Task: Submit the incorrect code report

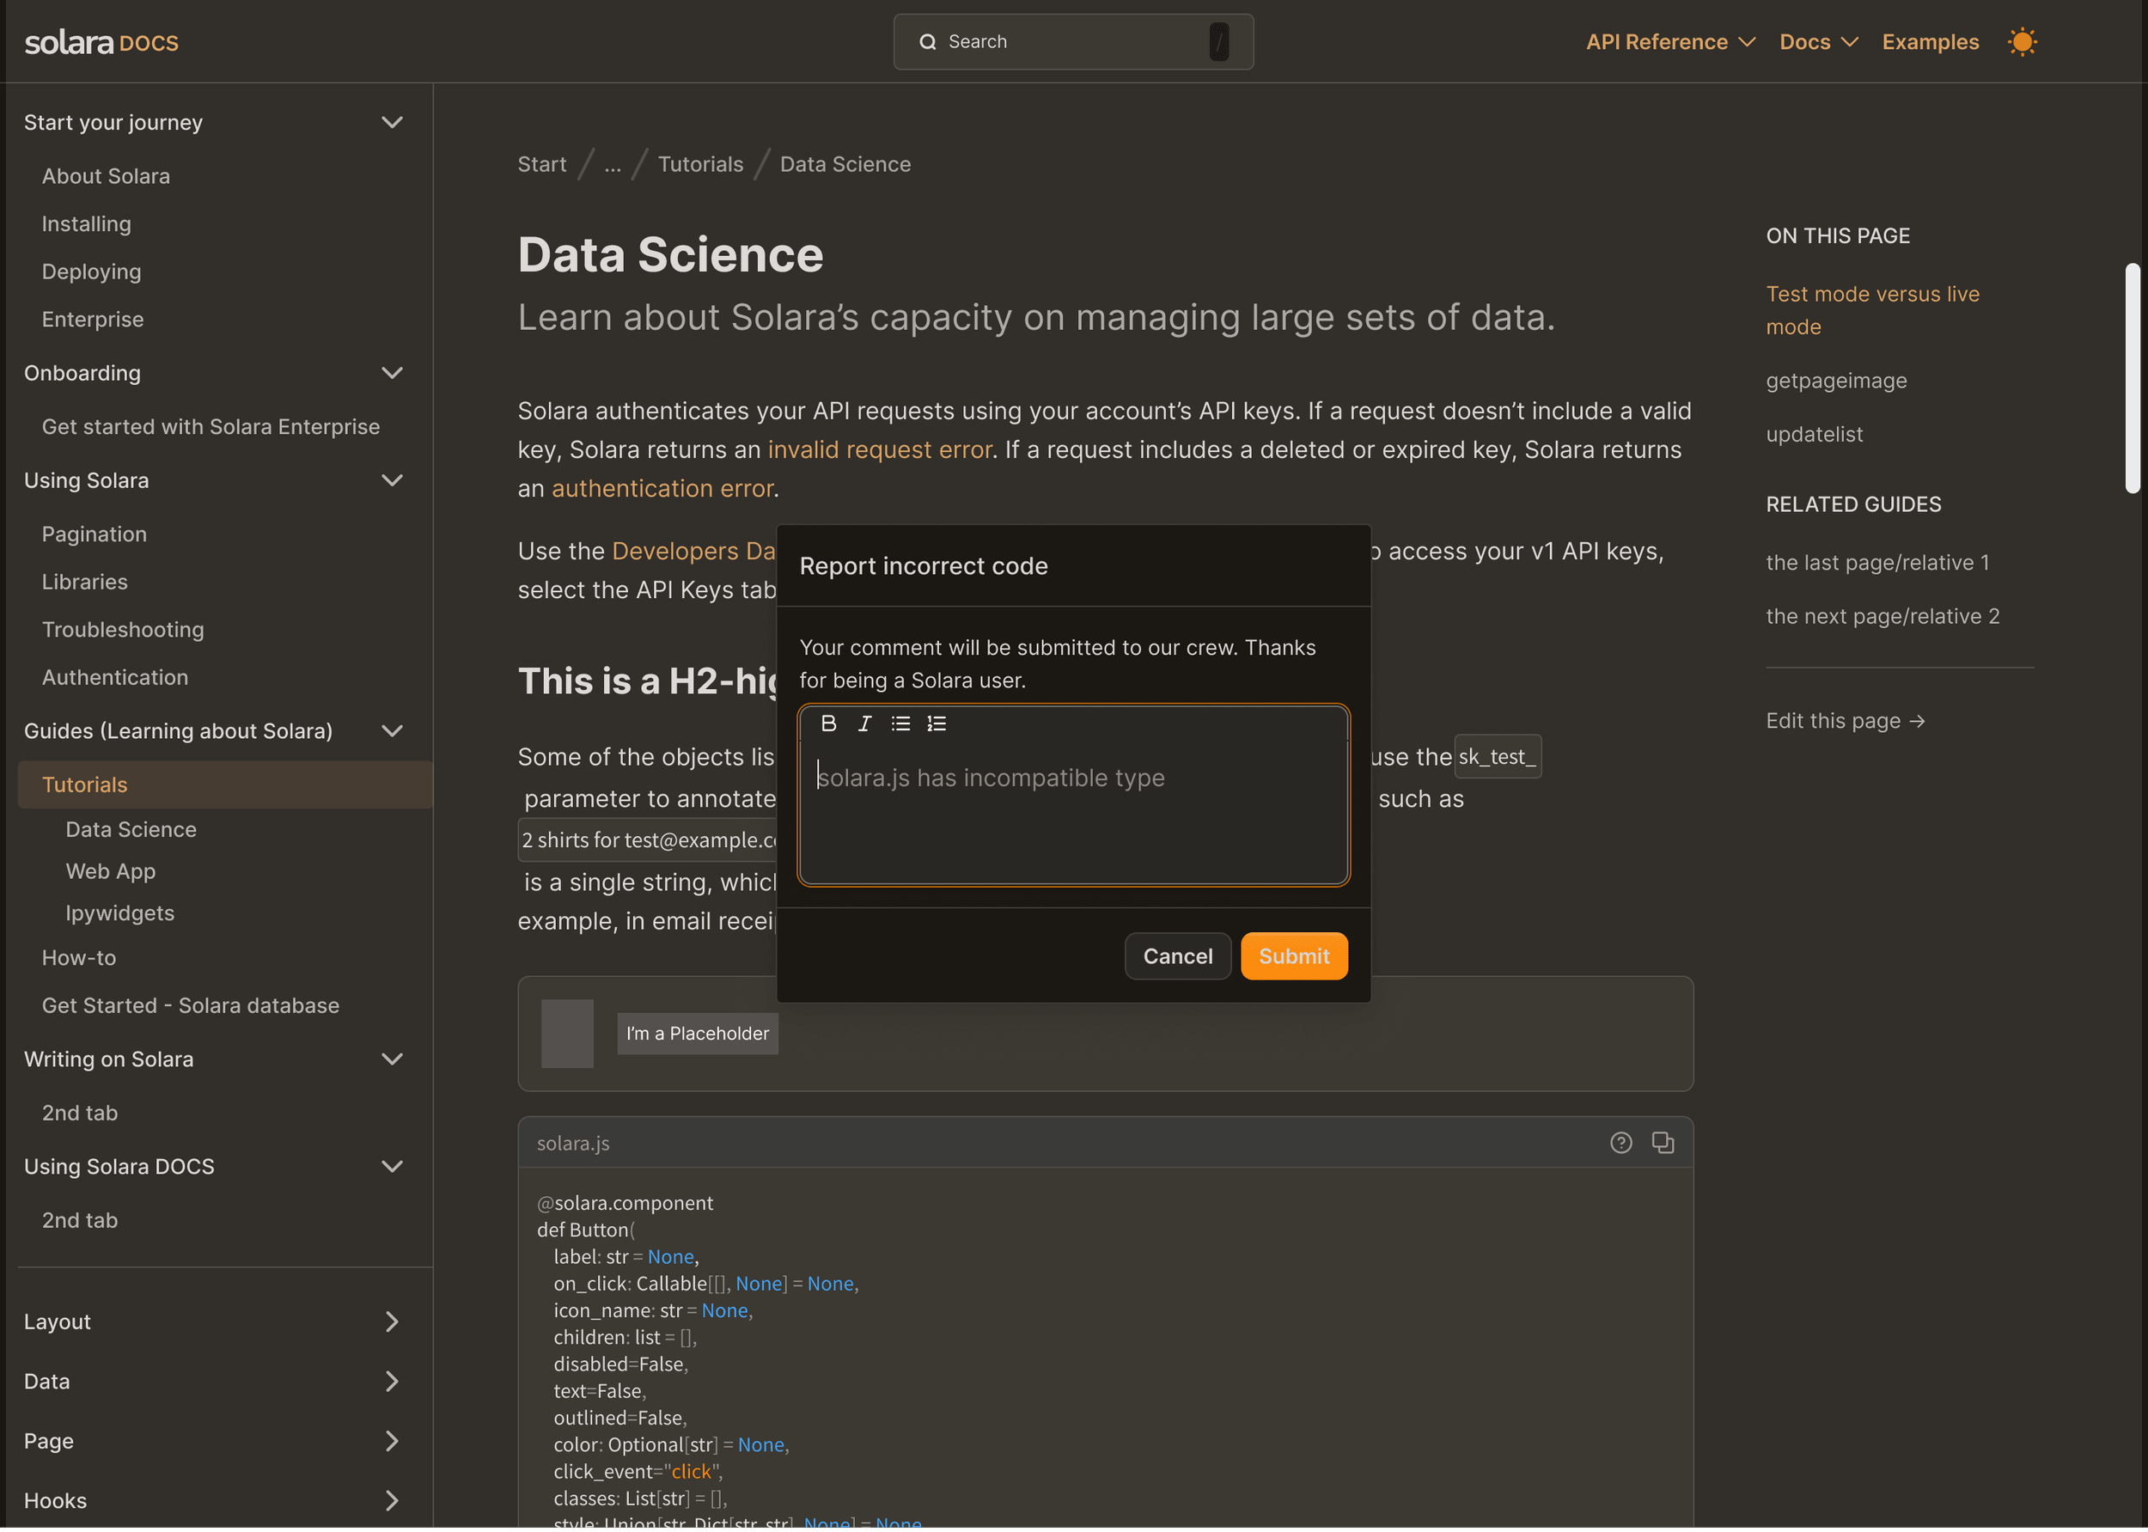Action: click(1293, 956)
